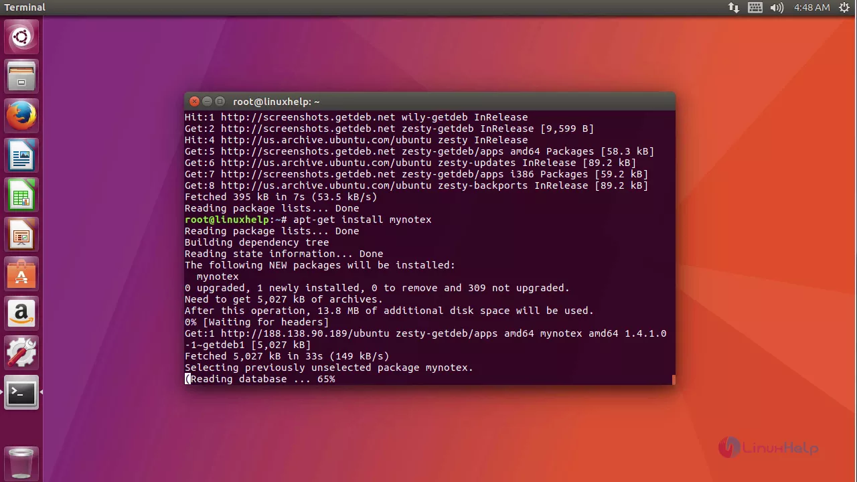
Task: Minimize the root@linuxhelp terminal window
Action: tap(207, 101)
